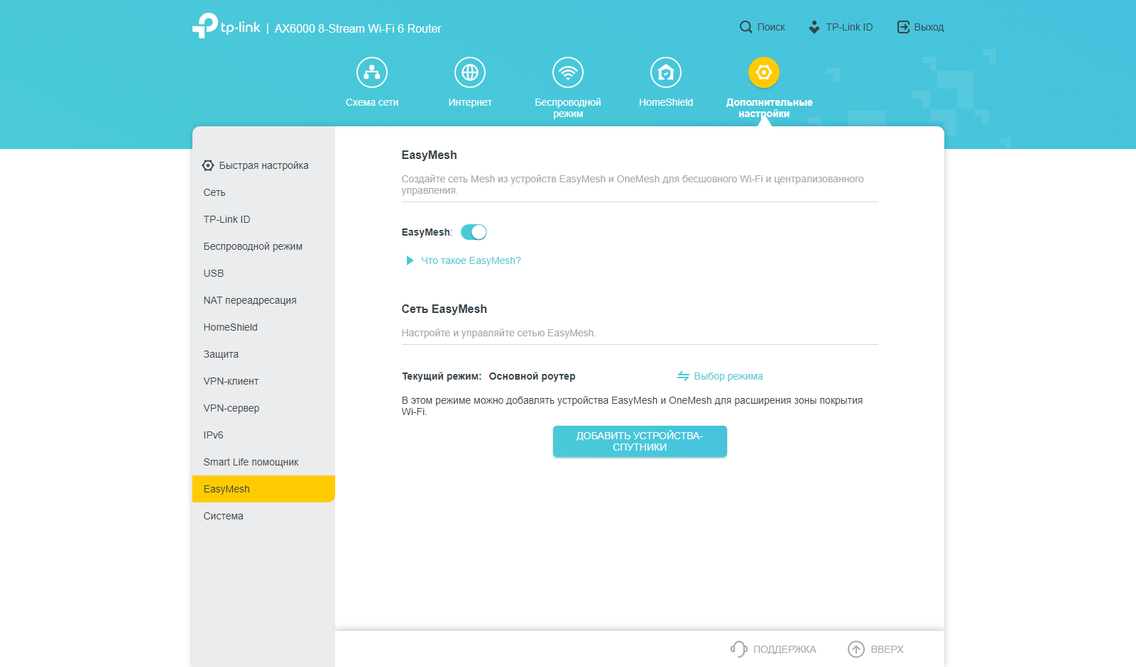Open Беспроводной режим in the sidebar

pos(263,246)
